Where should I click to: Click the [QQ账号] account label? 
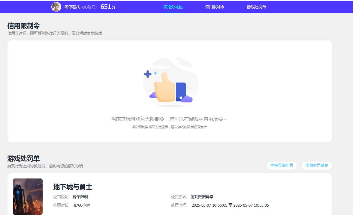pos(89,7)
